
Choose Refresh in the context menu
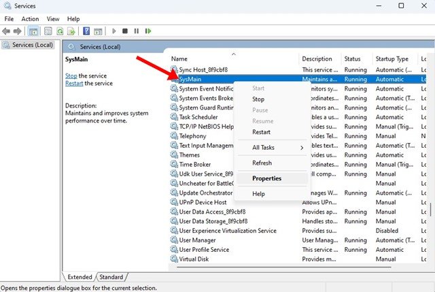[272, 163]
